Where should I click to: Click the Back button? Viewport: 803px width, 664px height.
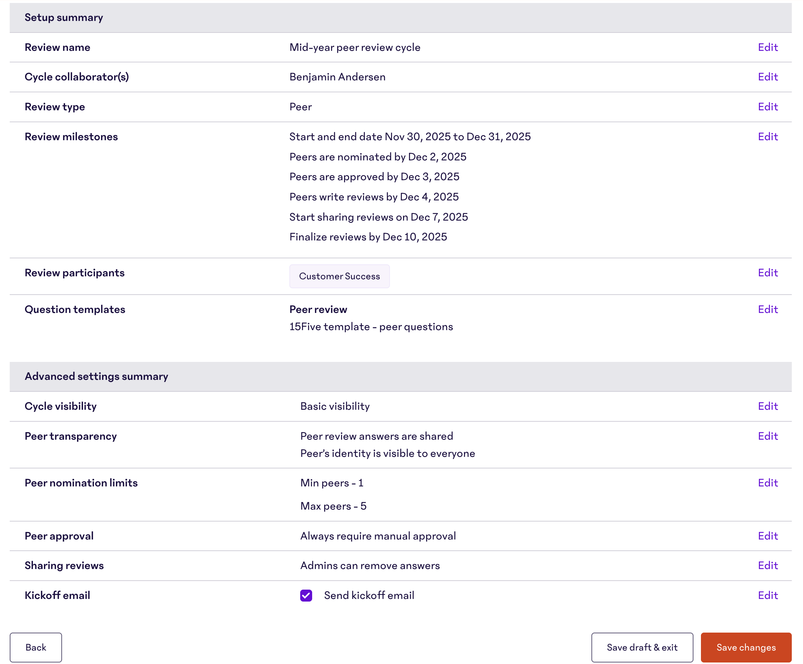[x=36, y=647]
